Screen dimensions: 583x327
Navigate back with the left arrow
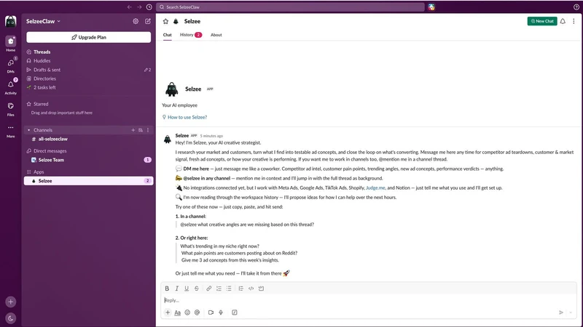pyautogui.click(x=130, y=7)
